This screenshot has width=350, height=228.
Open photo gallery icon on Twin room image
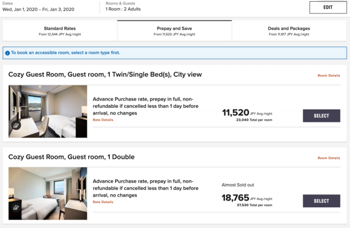[x=16, y=125]
